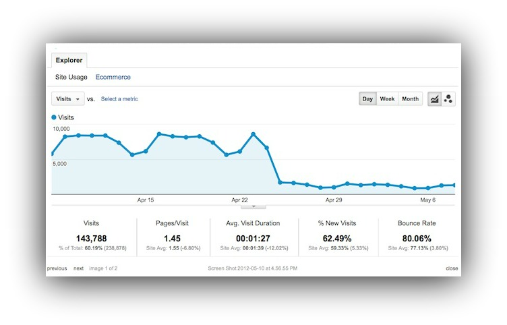Switch to motion chart icon
The width and height of the screenshot is (507, 325).
(x=448, y=99)
